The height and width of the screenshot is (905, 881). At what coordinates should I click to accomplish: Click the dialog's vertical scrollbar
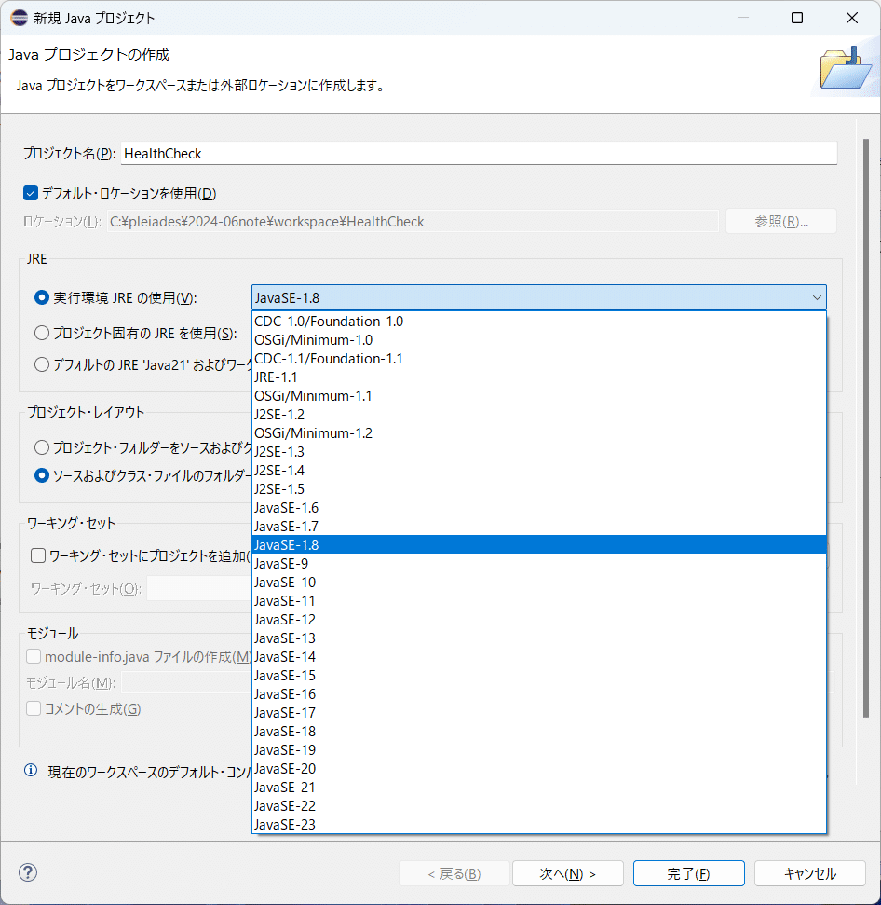pyautogui.click(x=865, y=428)
